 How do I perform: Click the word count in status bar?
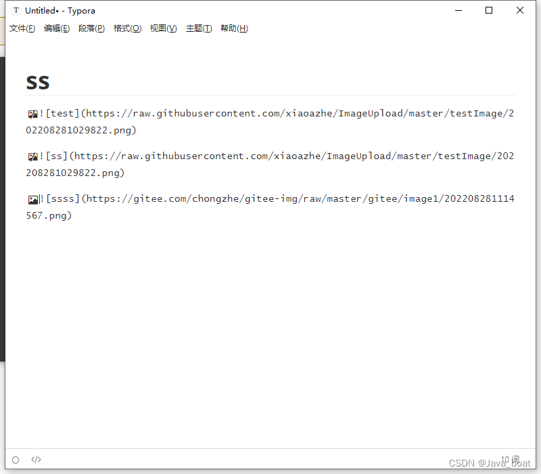510,460
